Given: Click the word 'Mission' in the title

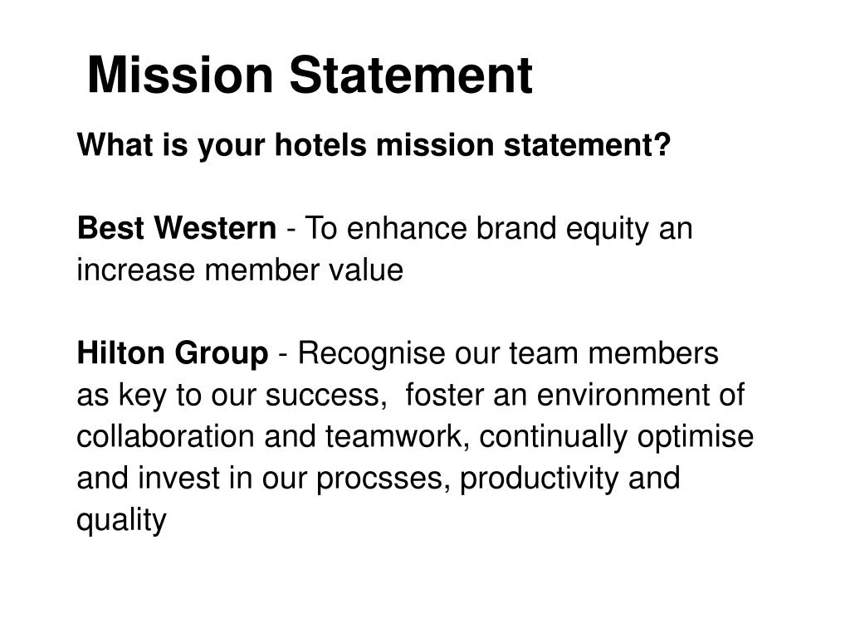Looking at the screenshot, I should (180, 75).
